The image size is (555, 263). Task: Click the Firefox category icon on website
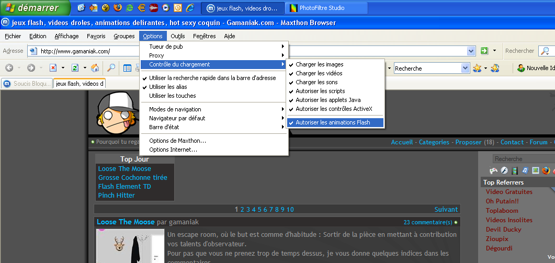[546, 170]
